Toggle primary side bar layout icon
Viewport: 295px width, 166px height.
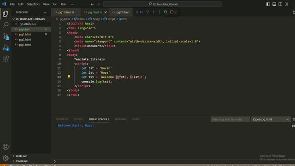click(268, 4)
